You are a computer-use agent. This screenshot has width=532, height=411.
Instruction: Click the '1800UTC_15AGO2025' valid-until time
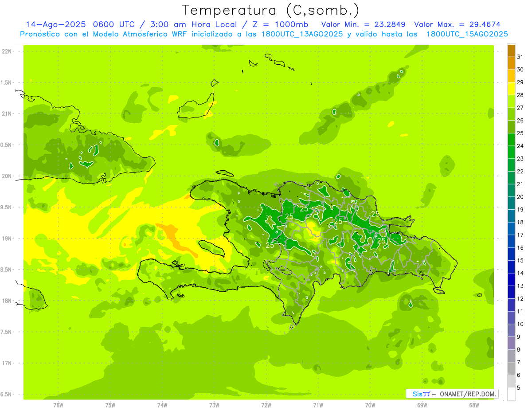tap(467, 34)
